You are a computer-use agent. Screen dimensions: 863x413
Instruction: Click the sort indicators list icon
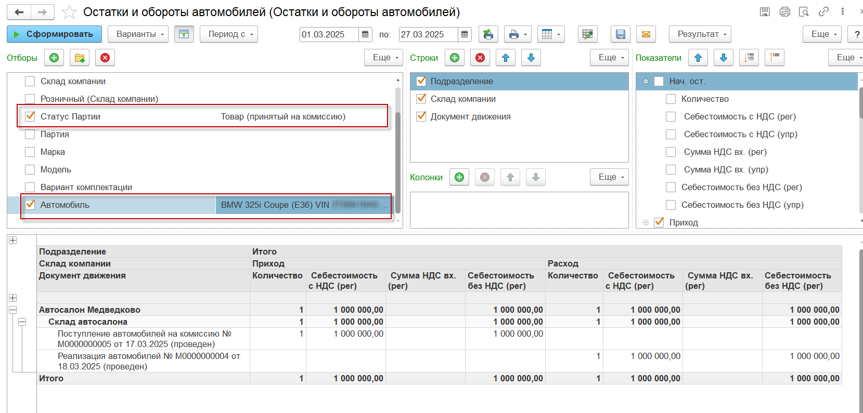point(749,58)
